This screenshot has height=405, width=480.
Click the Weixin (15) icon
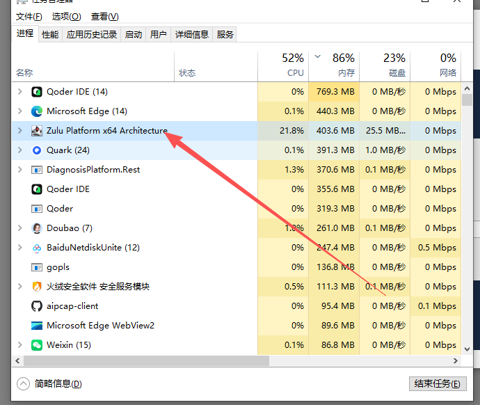pos(37,345)
